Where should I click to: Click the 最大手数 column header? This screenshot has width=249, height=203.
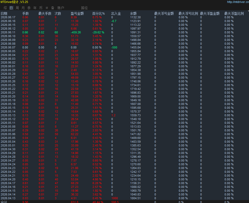(x=45, y=13)
